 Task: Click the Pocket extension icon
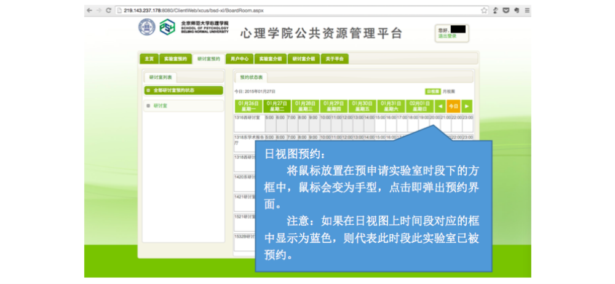click(506, 10)
